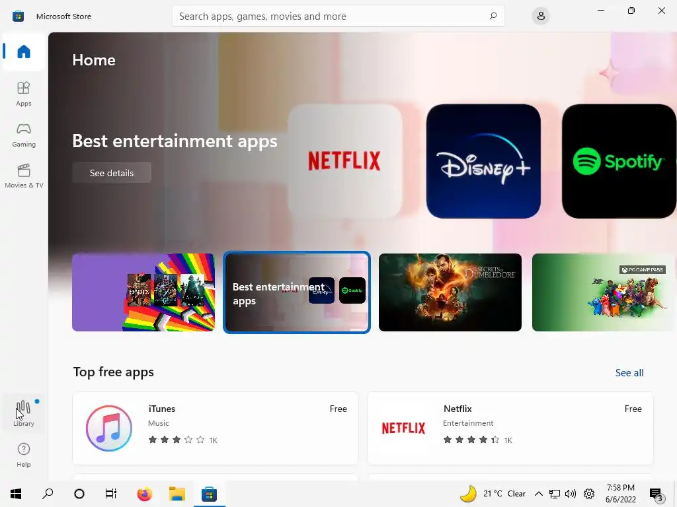
Task: Click the large Netflix app tile
Action: (x=345, y=161)
